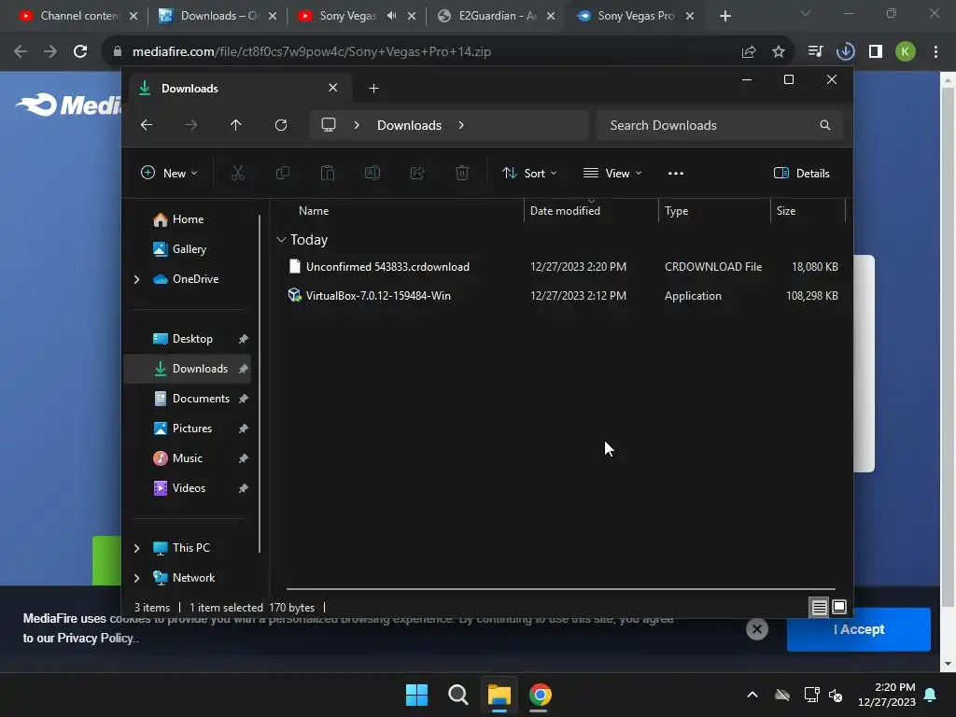The height and width of the screenshot is (717, 956).
Task: Collapse the Today group
Action: point(281,240)
